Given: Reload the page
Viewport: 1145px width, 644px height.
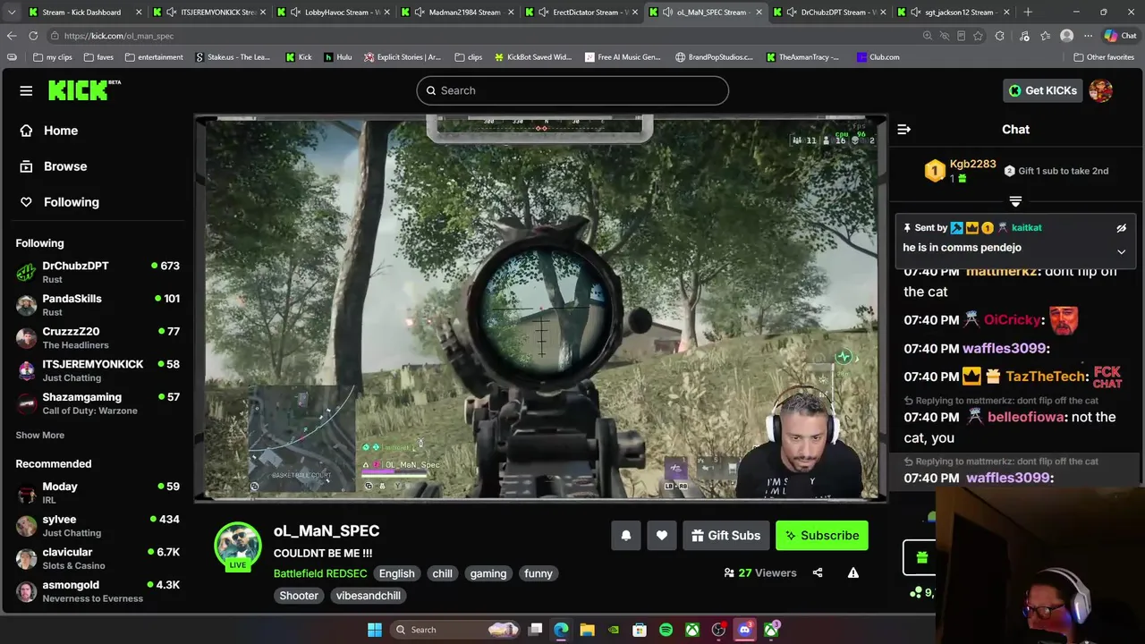Looking at the screenshot, I should (33, 36).
